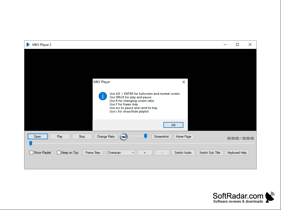Start playback with the Play button
Screen dimensions: 281x210
(60, 137)
